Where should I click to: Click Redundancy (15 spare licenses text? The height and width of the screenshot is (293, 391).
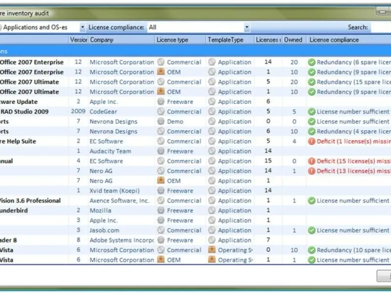[354, 82]
